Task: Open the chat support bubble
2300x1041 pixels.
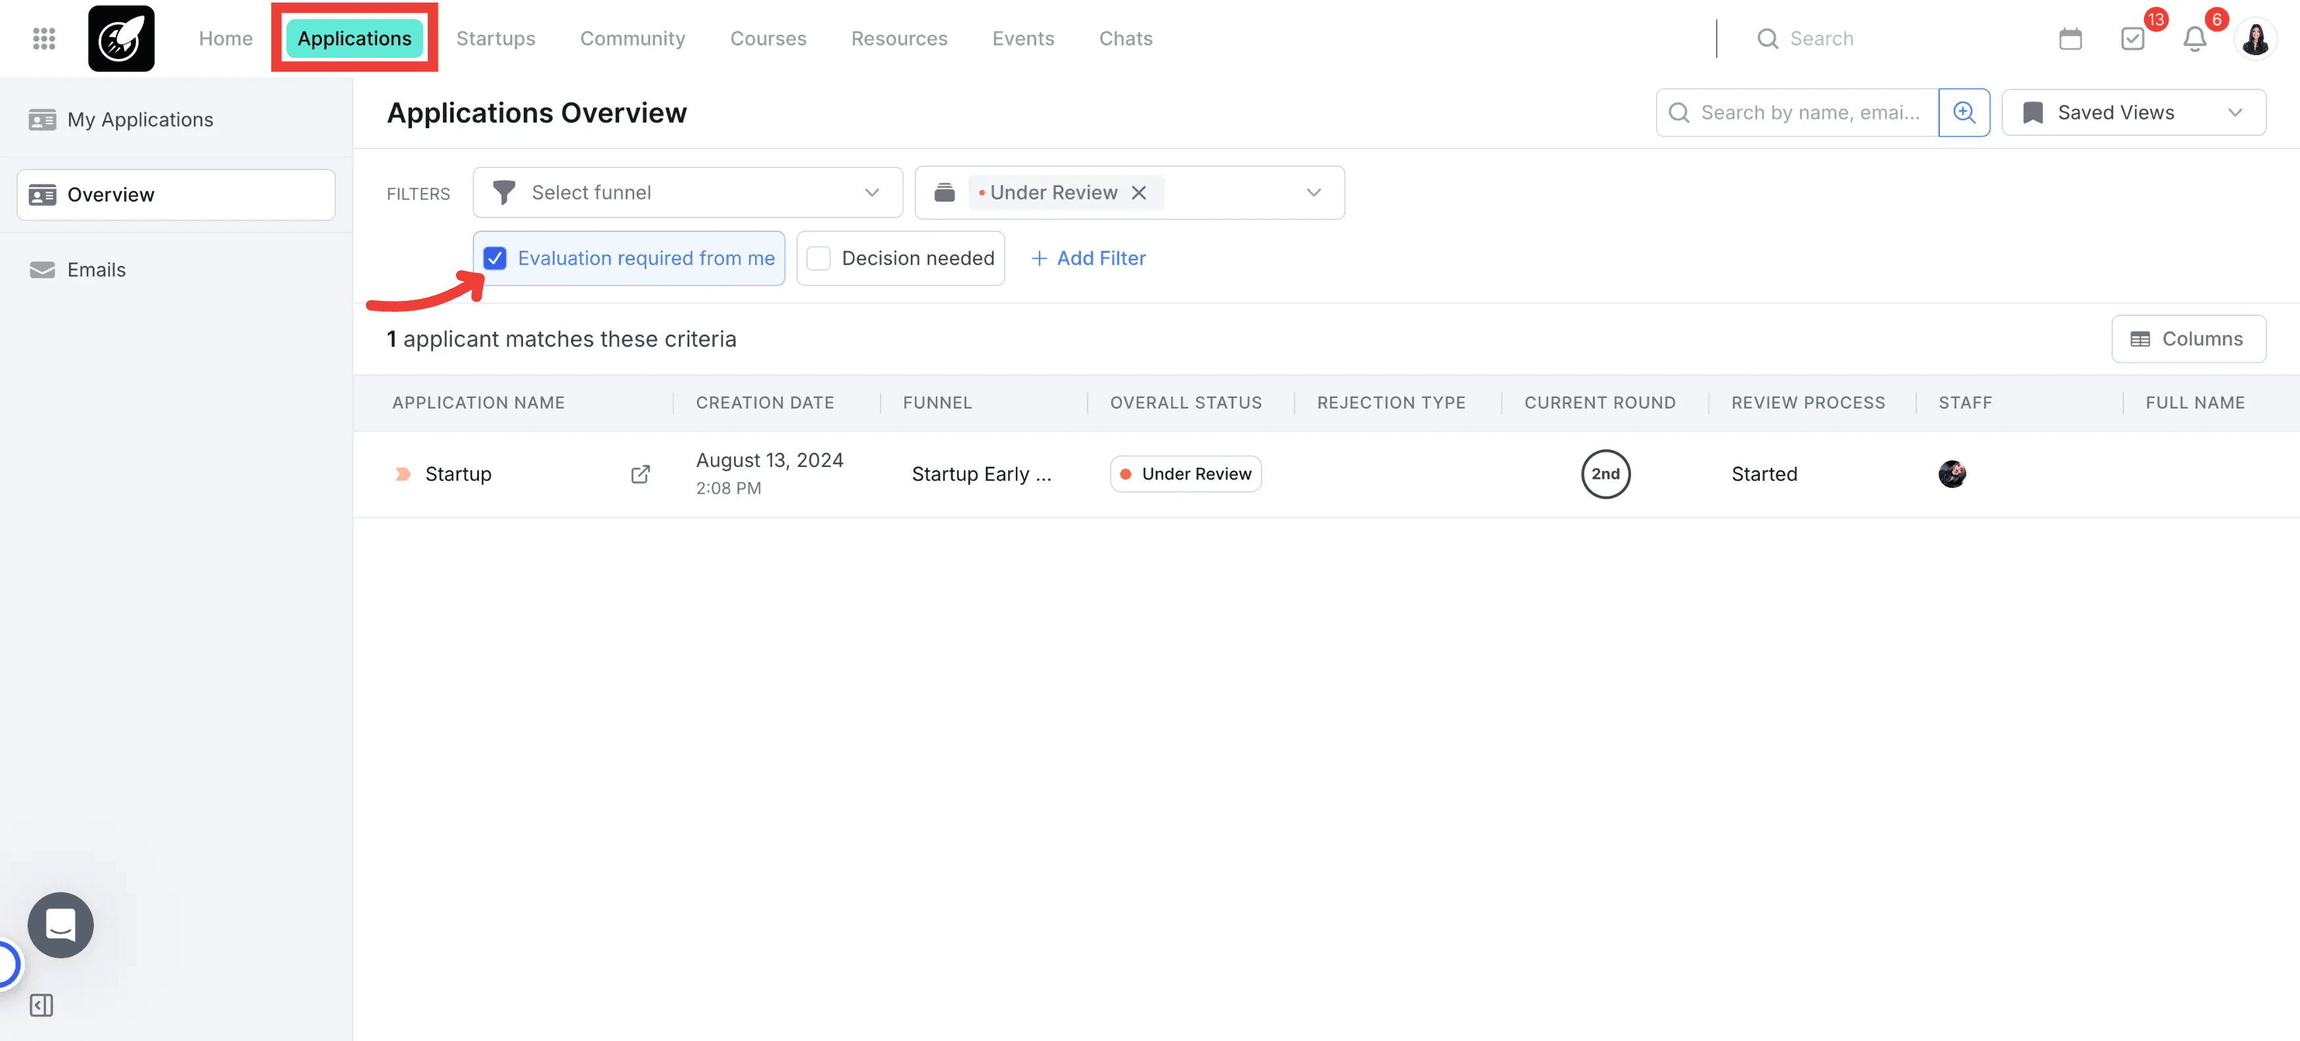Action: coord(60,925)
